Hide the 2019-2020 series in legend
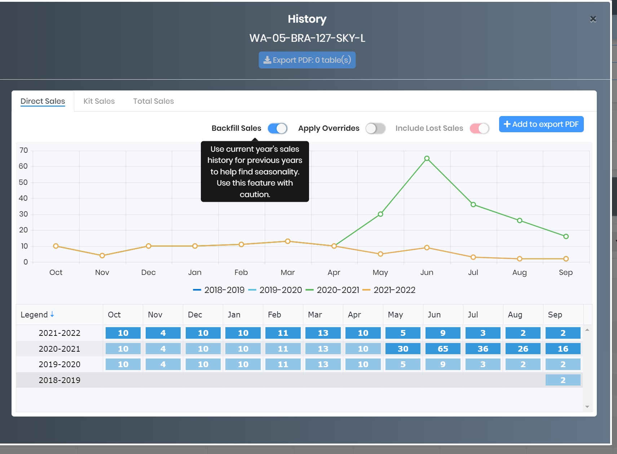The width and height of the screenshot is (617, 454). click(x=276, y=290)
